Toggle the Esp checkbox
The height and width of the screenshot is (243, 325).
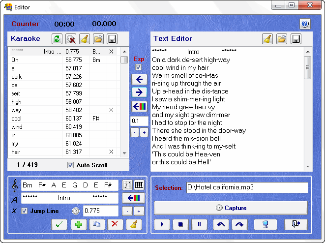point(138,67)
